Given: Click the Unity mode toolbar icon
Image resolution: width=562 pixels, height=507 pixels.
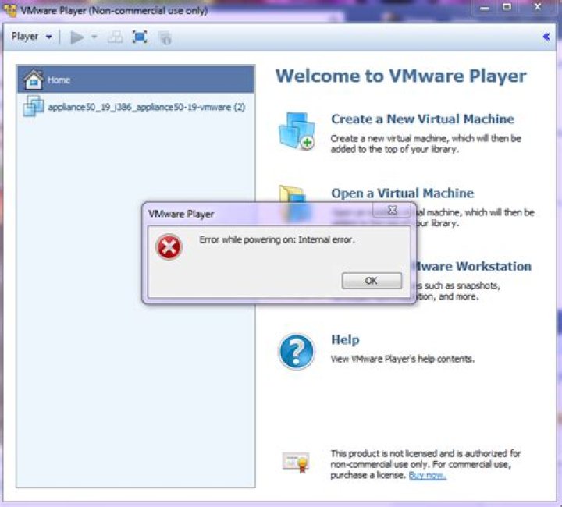Looking at the screenshot, I should pos(165,37).
